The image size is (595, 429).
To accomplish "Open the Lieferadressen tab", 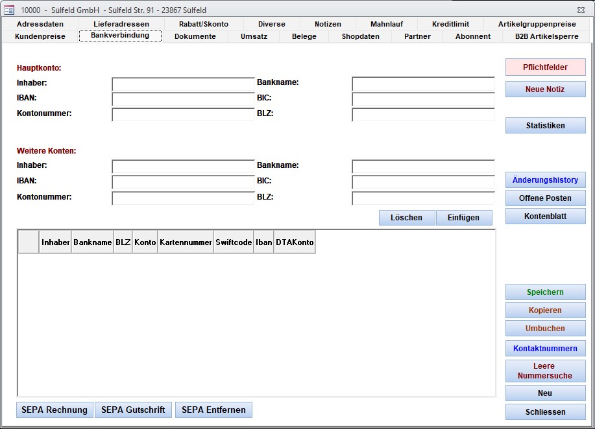I will (121, 24).
